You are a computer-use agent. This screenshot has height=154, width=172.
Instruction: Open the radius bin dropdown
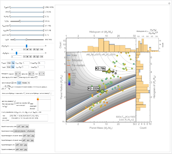[31, 74]
